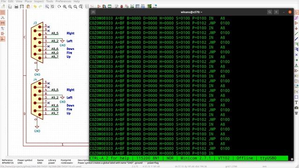Click Undo icon
Viewport: 299px width, 168px height.
pyautogui.click(x=35, y=7)
